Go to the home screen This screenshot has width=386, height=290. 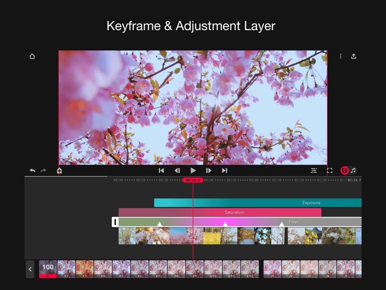(32, 56)
